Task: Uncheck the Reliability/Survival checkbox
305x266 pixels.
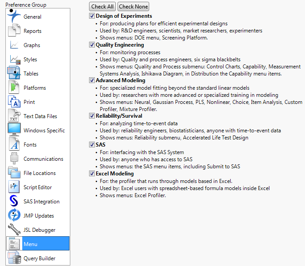Action: click(x=92, y=116)
